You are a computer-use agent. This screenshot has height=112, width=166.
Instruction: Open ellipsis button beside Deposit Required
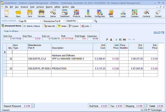[x=33, y=106]
